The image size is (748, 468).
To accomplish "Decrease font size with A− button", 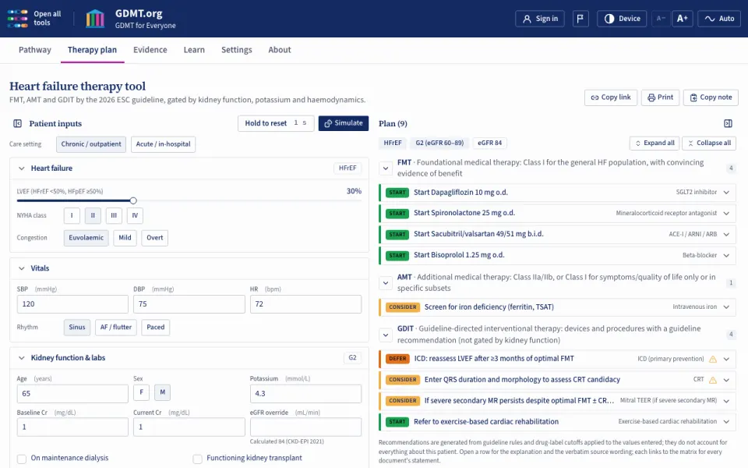I will (661, 19).
